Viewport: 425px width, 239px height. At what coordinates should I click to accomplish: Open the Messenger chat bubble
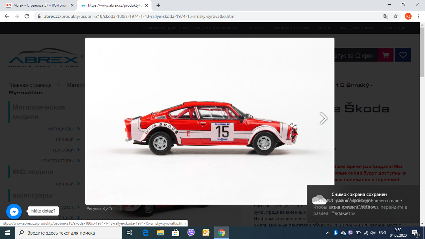(14, 211)
